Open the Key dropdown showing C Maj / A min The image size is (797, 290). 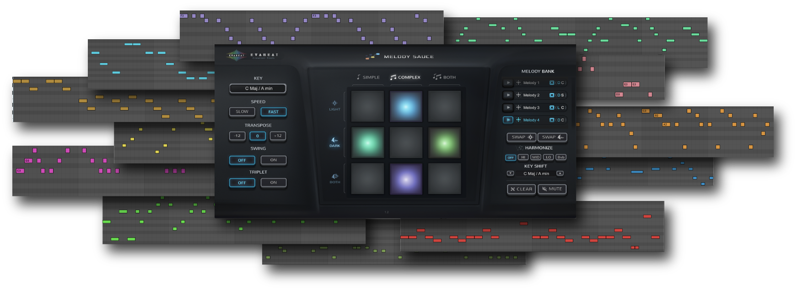tap(258, 88)
